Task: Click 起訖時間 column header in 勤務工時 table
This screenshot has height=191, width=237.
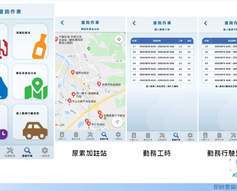Action: [157, 41]
